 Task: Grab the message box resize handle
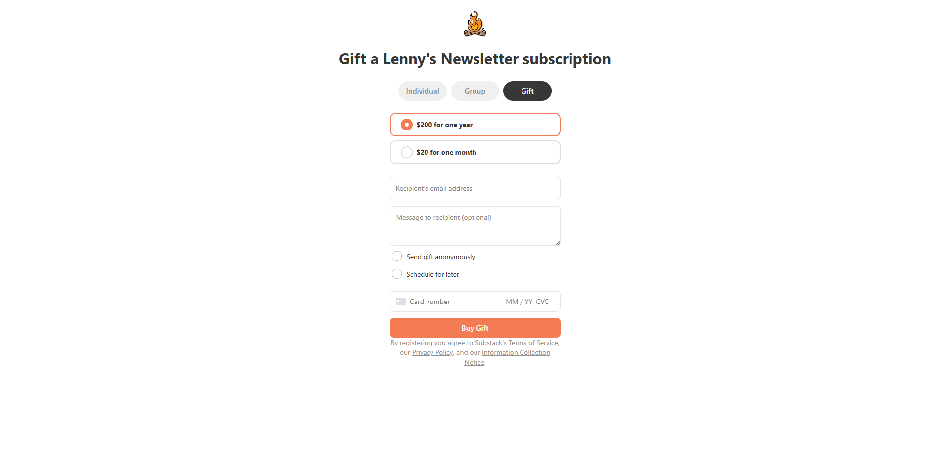558,243
